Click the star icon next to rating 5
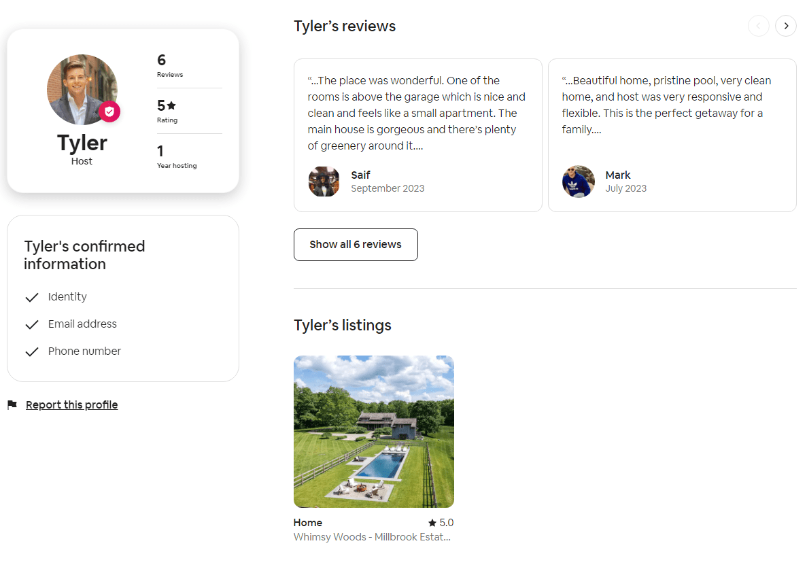 pyautogui.click(x=171, y=106)
